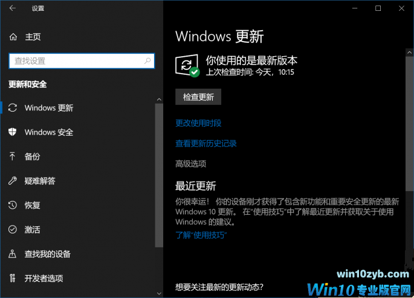414x298 pixels.
Task: Click the 更新和安全 section heading
Action: click(x=28, y=84)
